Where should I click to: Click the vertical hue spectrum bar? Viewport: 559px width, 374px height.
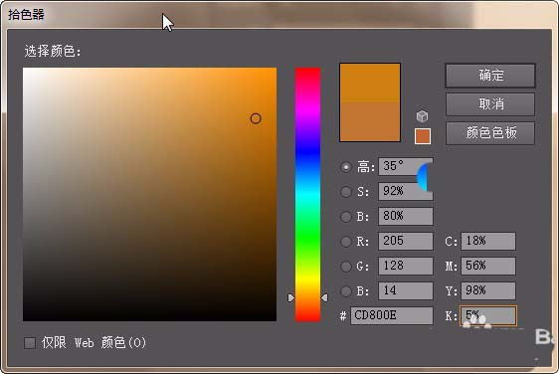[x=307, y=194]
